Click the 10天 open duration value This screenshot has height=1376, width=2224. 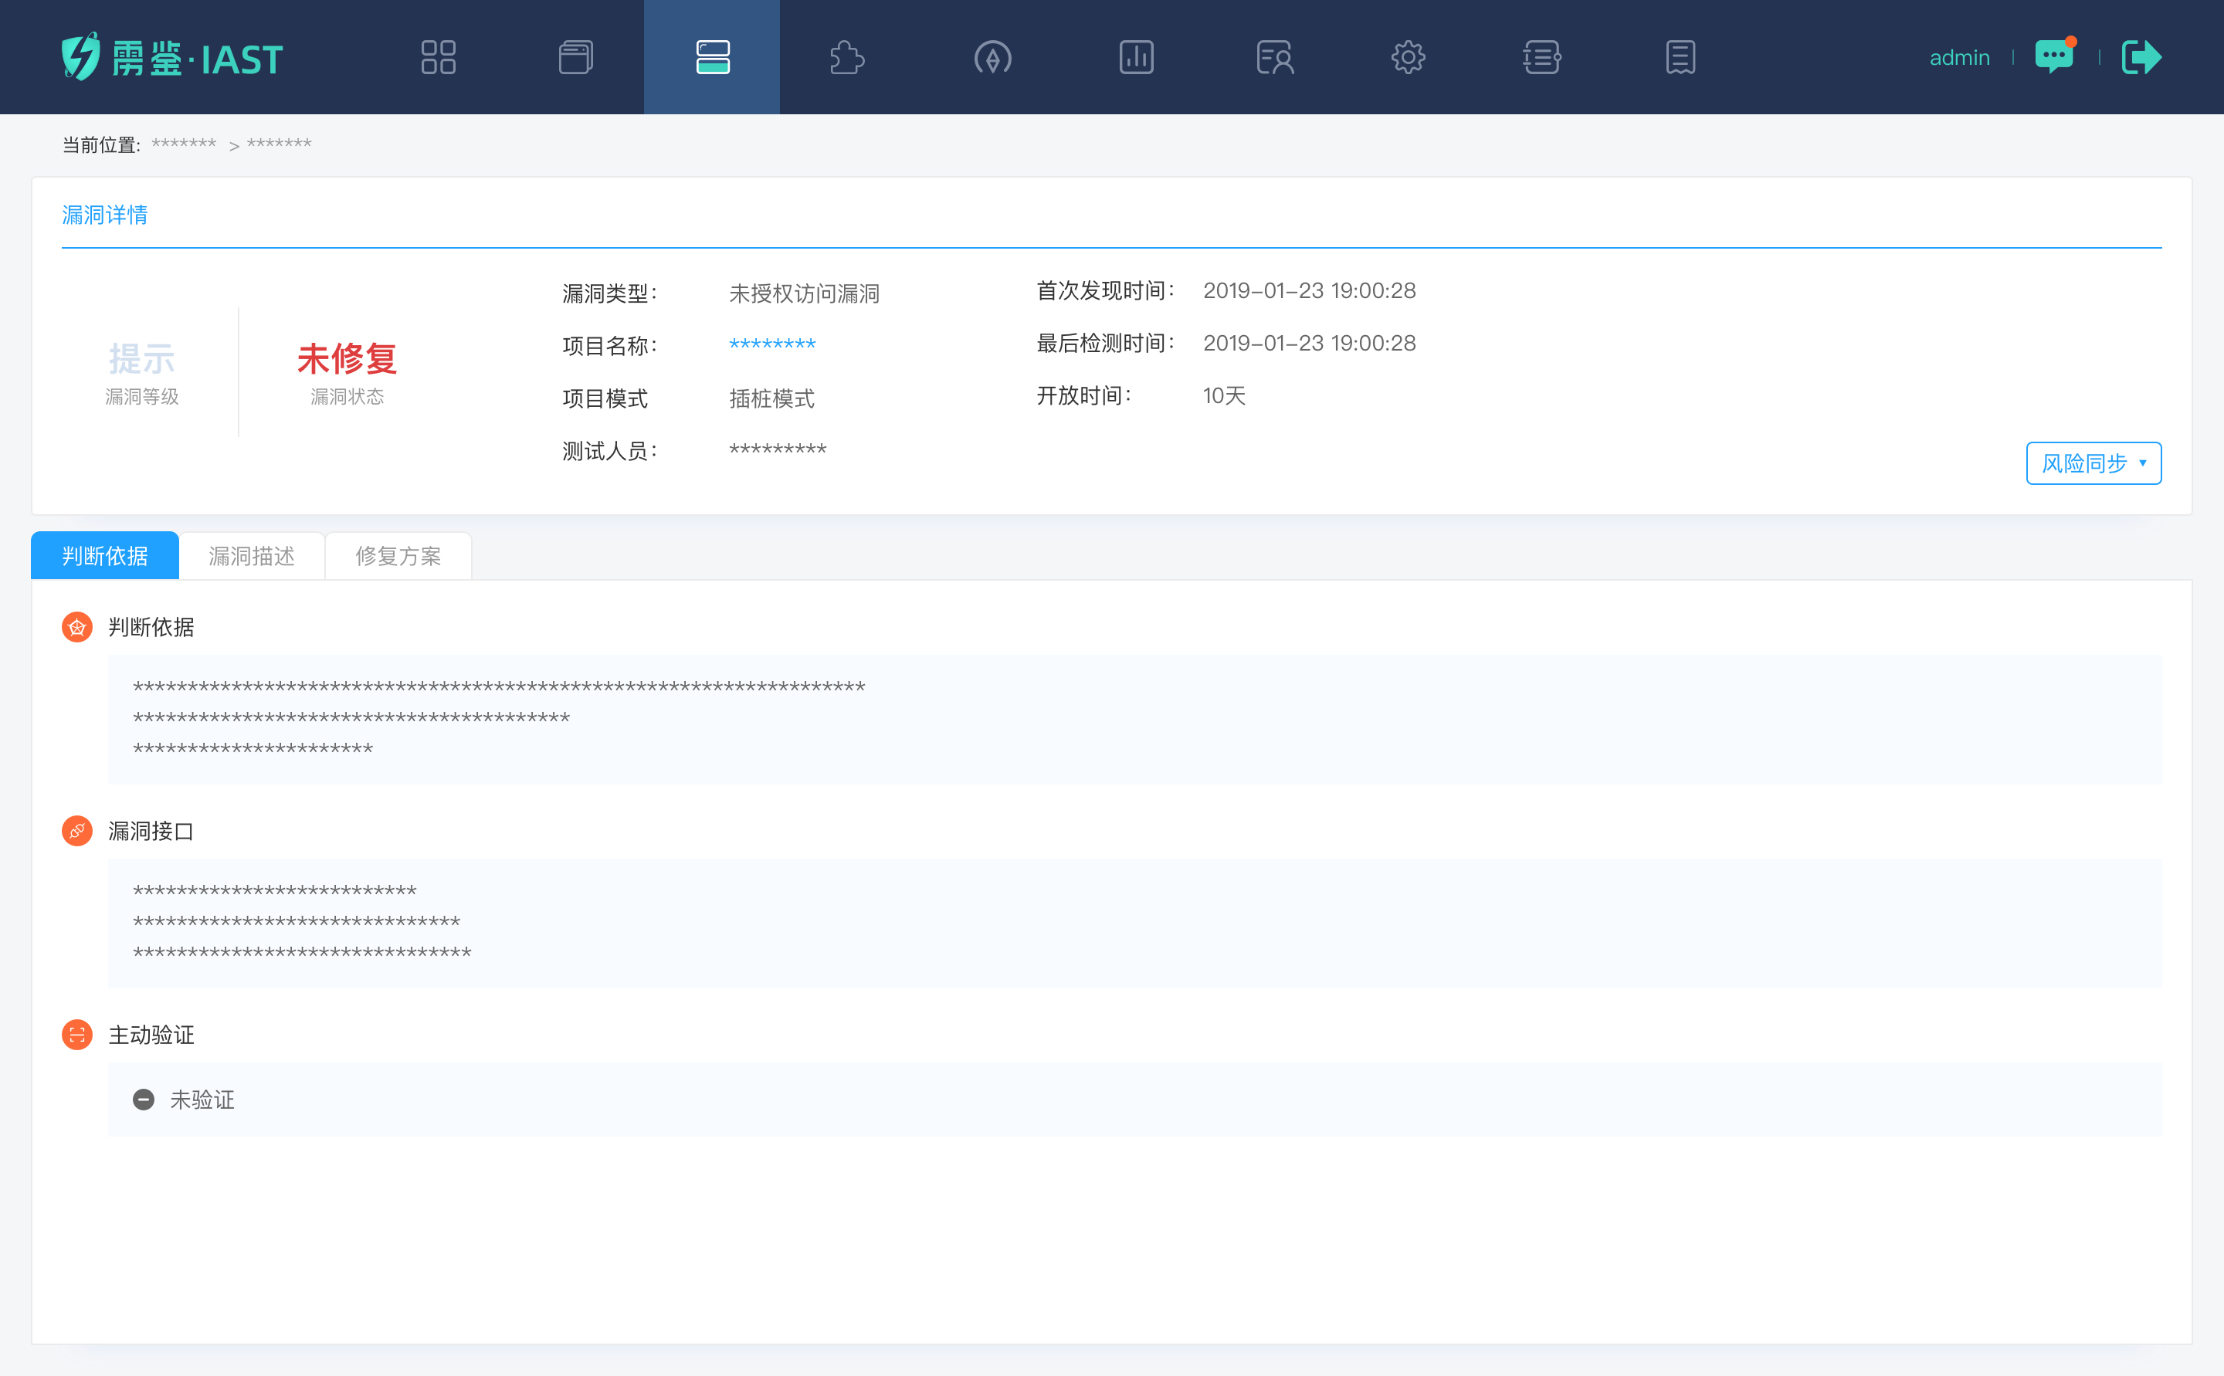pyautogui.click(x=1224, y=395)
